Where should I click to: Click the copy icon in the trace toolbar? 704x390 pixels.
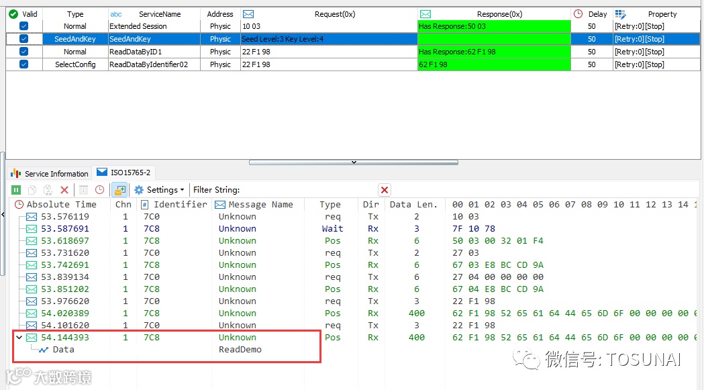[32, 190]
